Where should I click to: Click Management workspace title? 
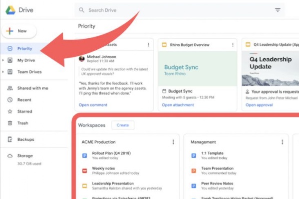[203, 142]
